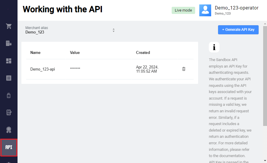Open the document edit sidebar icon
Viewport: 267px width, 163px height.
coord(9,113)
